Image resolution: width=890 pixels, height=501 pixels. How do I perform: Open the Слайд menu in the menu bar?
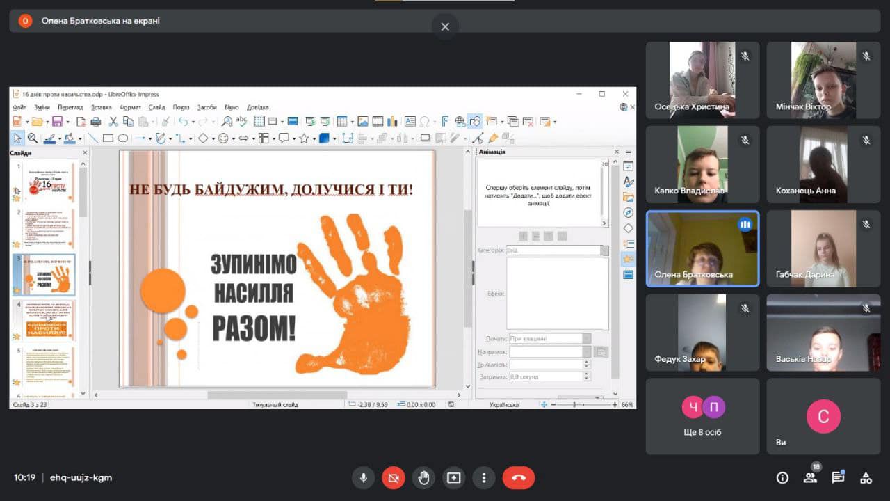point(156,107)
